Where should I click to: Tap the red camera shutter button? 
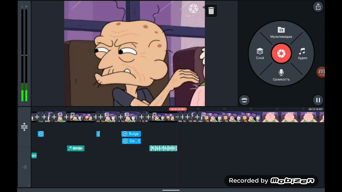[281, 54]
